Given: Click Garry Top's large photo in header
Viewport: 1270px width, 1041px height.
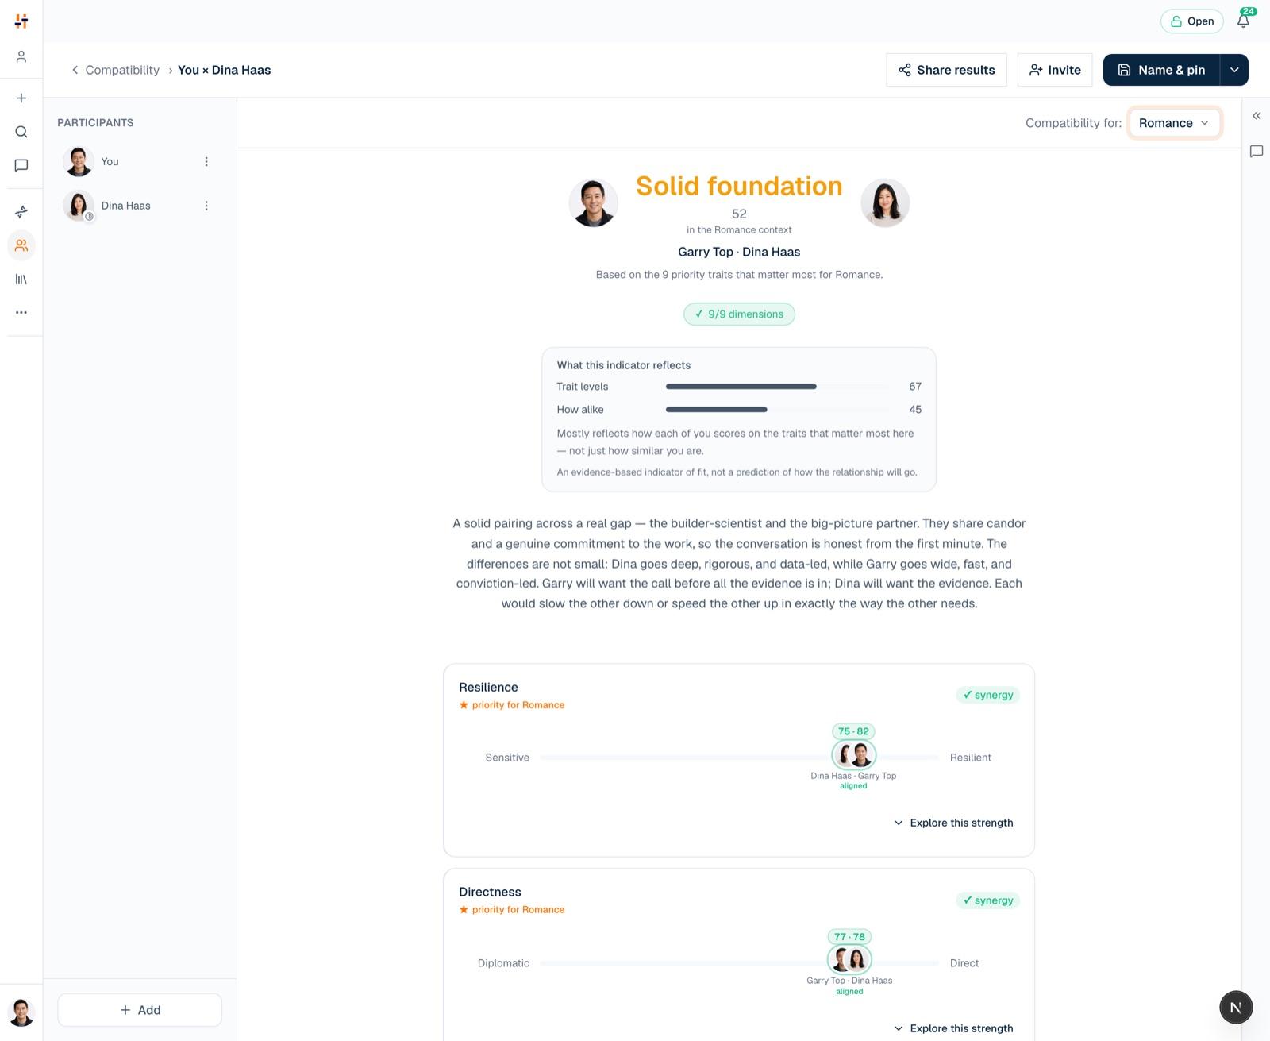Looking at the screenshot, I should [x=594, y=202].
